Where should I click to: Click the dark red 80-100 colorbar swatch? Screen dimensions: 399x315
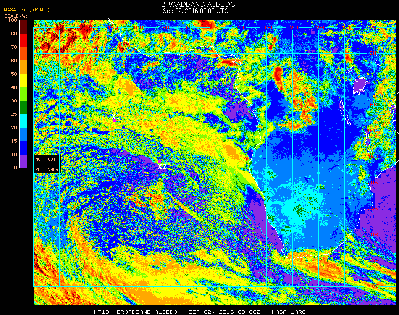(x=23, y=27)
